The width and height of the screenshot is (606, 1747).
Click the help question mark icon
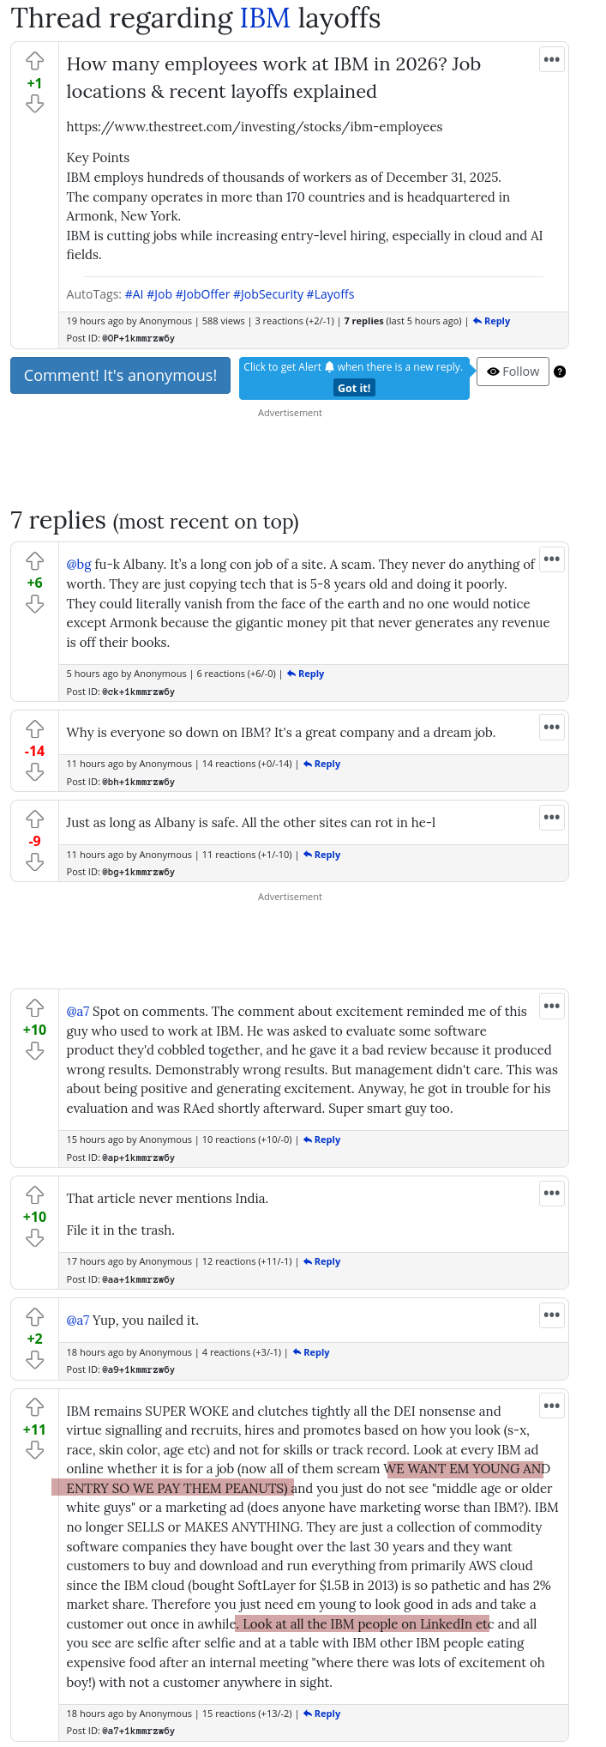[560, 372]
